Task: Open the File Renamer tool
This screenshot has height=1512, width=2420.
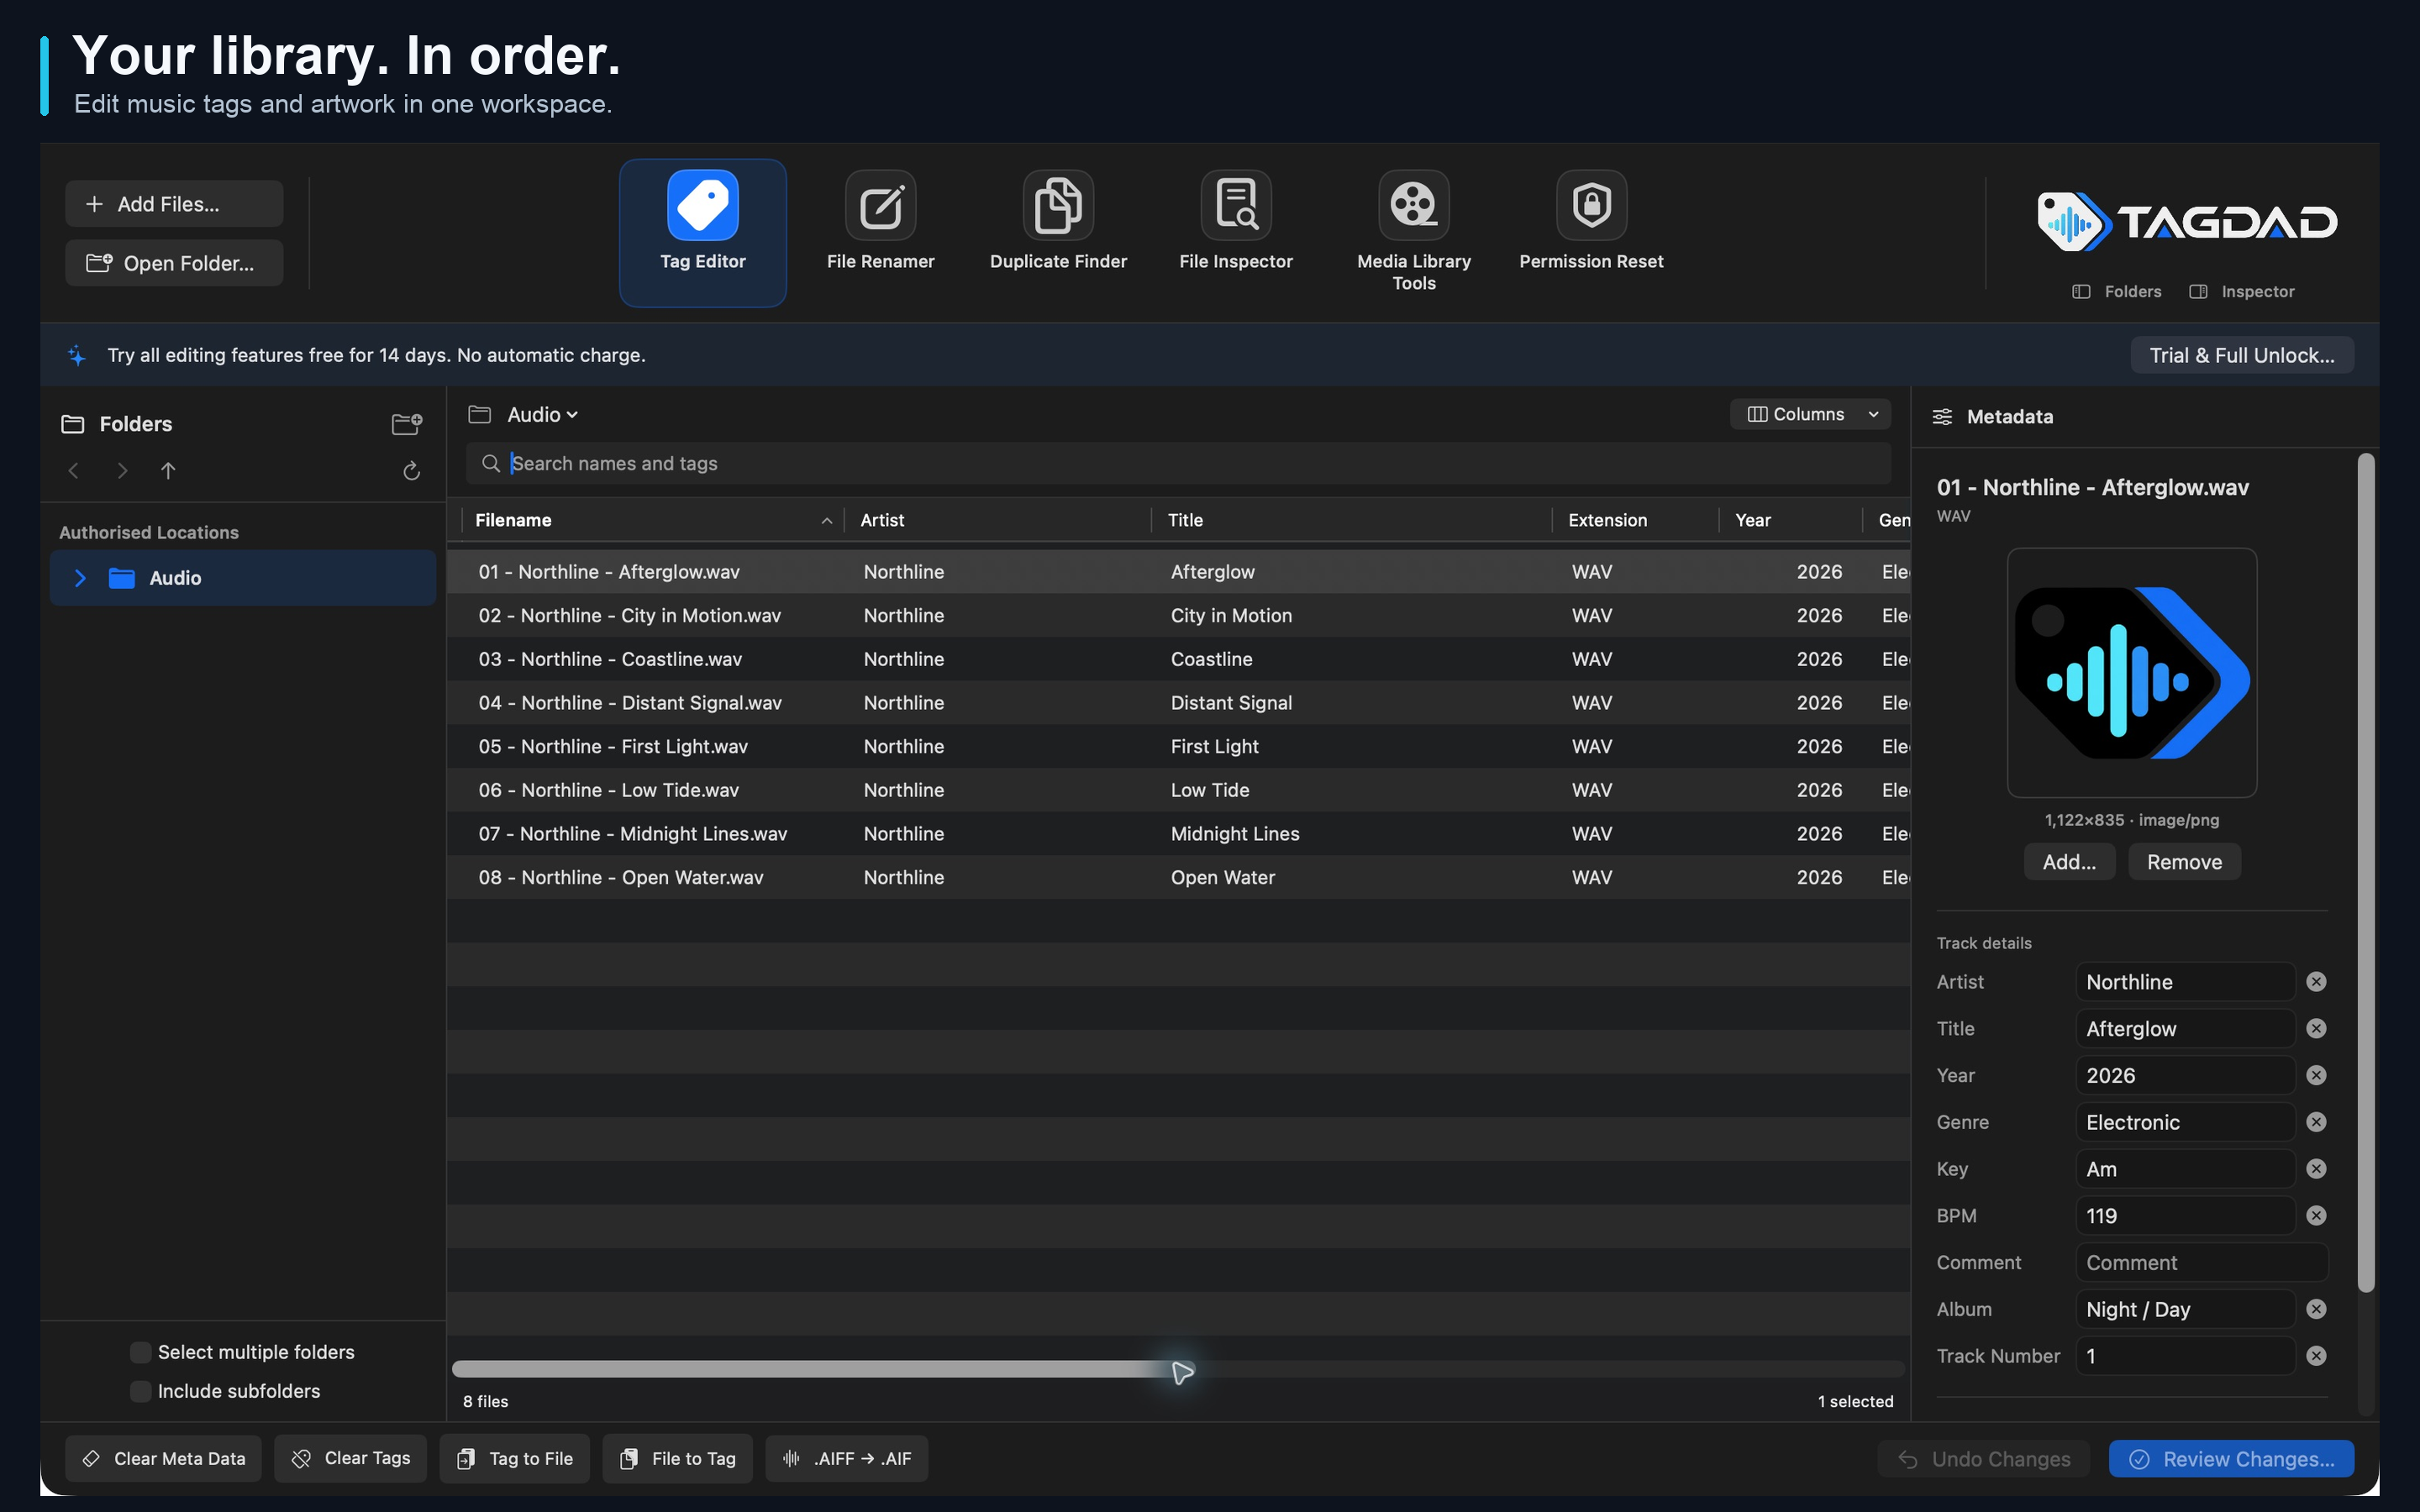Action: coord(880,222)
